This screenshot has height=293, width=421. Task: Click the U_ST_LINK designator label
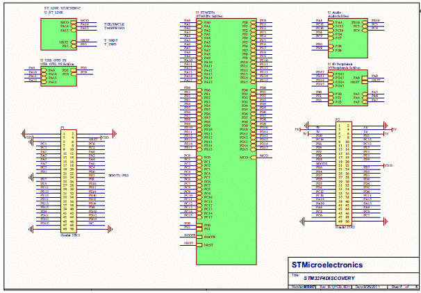click(55, 12)
